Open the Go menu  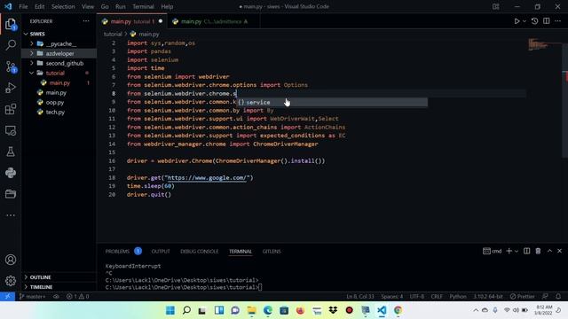pos(105,6)
